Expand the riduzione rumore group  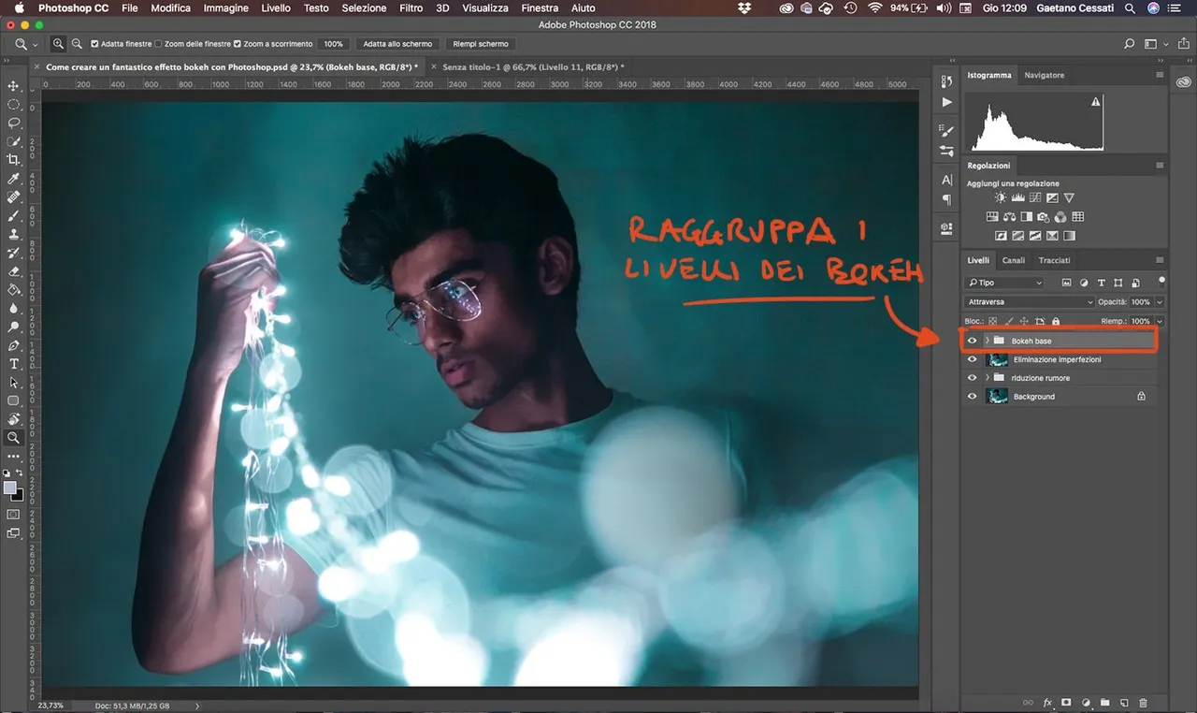click(x=987, y=378)
